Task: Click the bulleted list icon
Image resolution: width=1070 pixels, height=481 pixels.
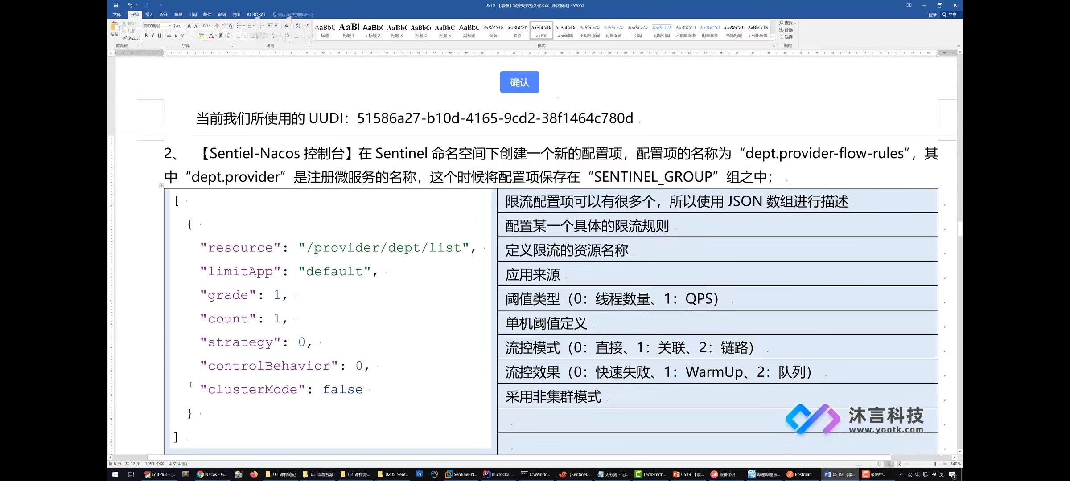Action: click(239, 26)
